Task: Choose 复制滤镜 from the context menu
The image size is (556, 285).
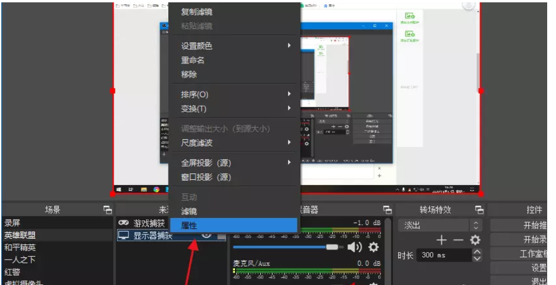Action: (234, 12)
